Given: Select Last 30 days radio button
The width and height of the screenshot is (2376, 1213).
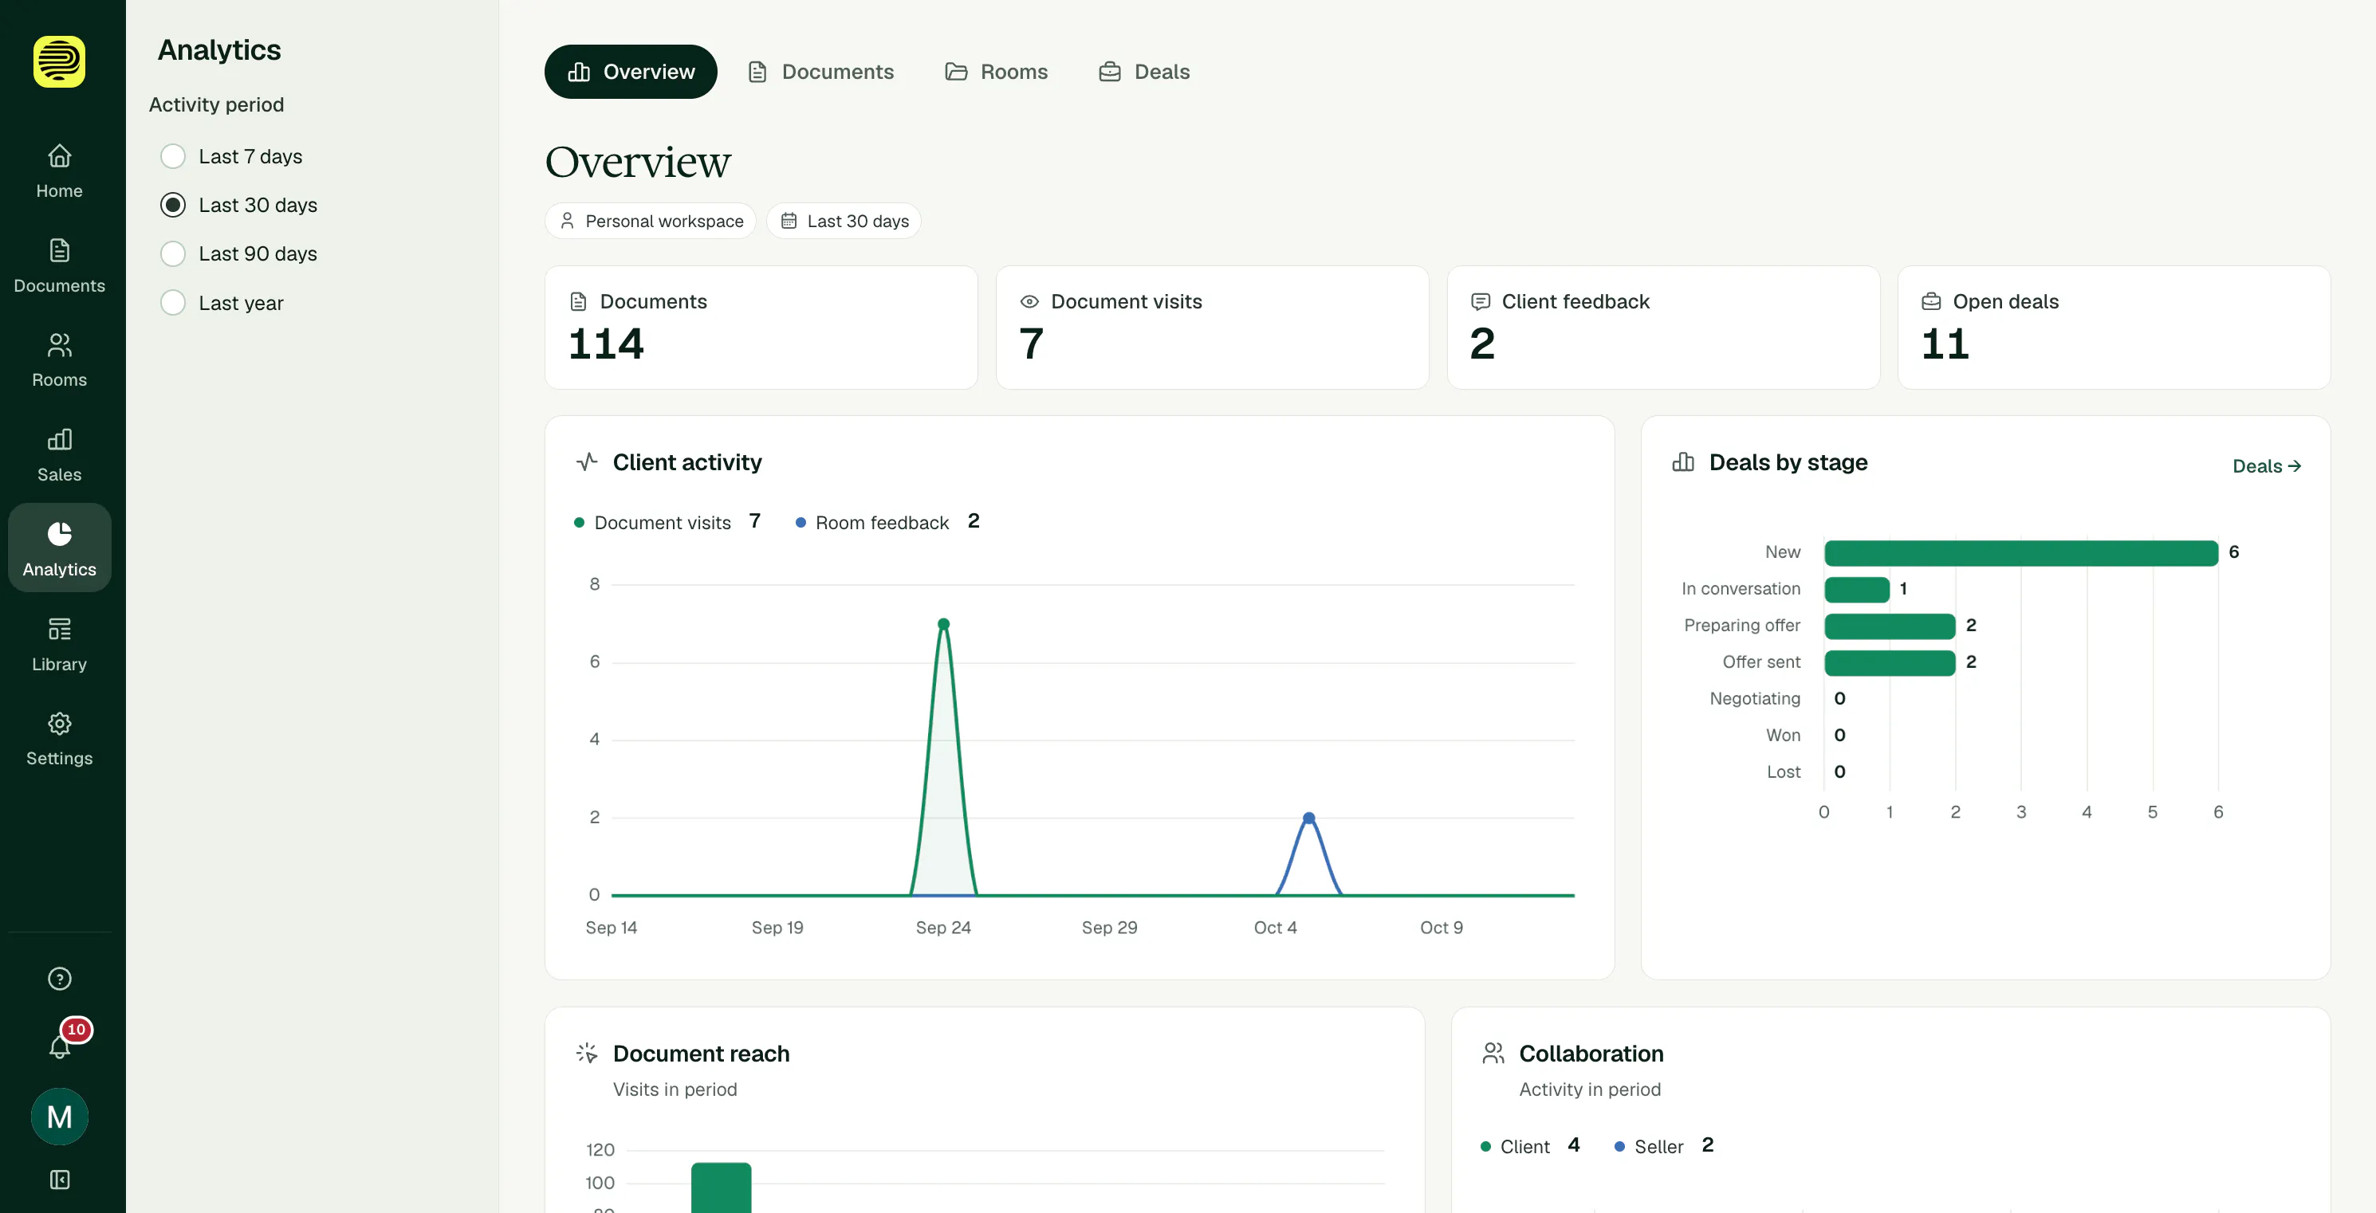Looking at the screenshot, I should (x=172, y=205).
